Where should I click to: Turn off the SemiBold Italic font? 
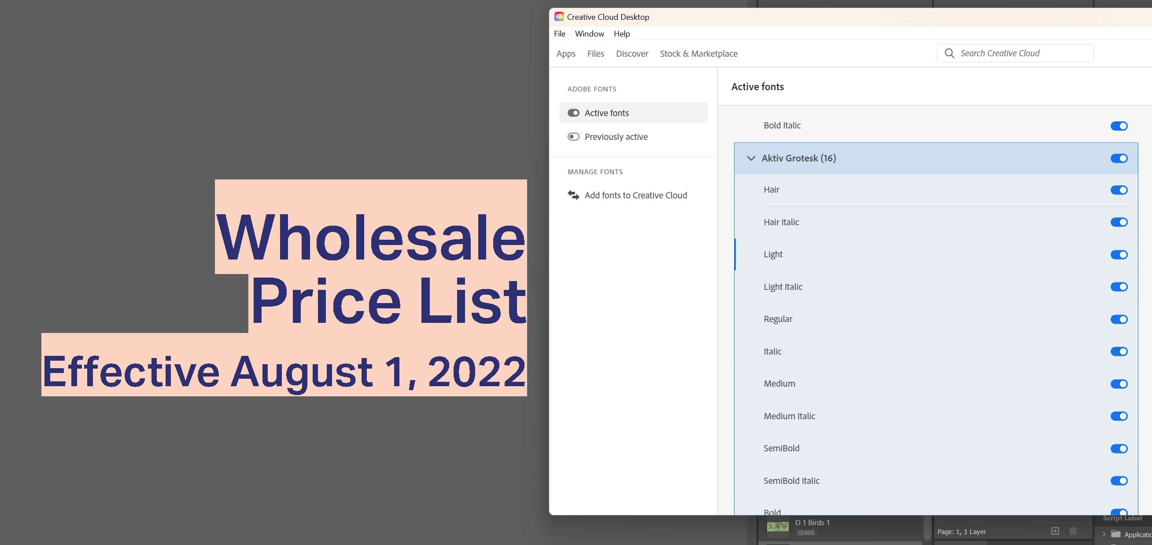1119,481
